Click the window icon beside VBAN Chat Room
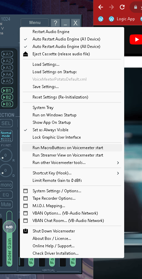The image size is (142, 279). click(26, 221)
